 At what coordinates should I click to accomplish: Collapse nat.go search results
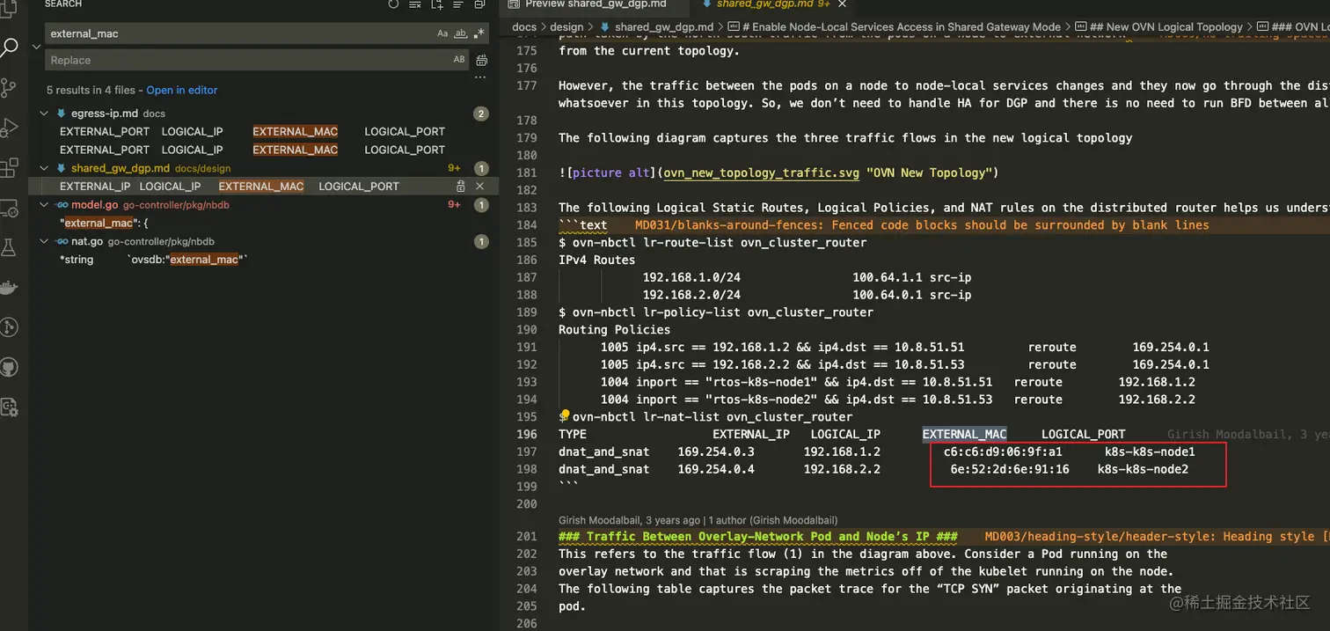point(44,241)
